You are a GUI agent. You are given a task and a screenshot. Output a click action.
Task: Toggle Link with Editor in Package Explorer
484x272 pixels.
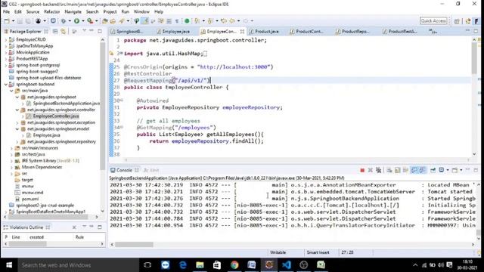pos(64,31)
